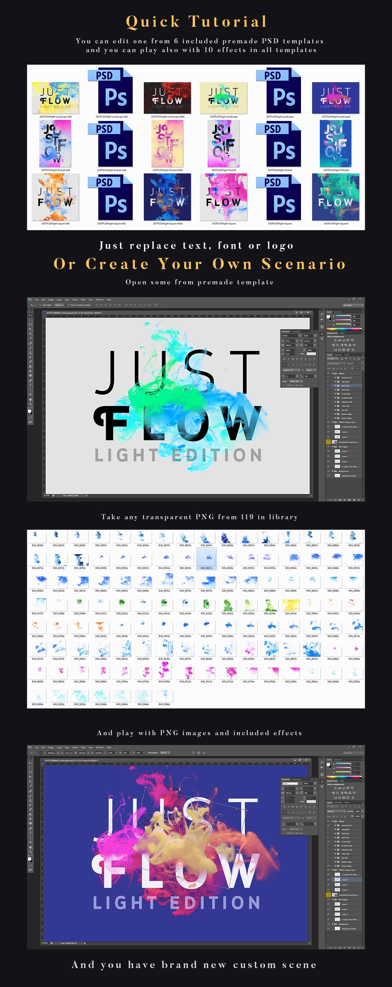
Task: Hide Layer 6 using its eye icon
Action: (328, 879)
